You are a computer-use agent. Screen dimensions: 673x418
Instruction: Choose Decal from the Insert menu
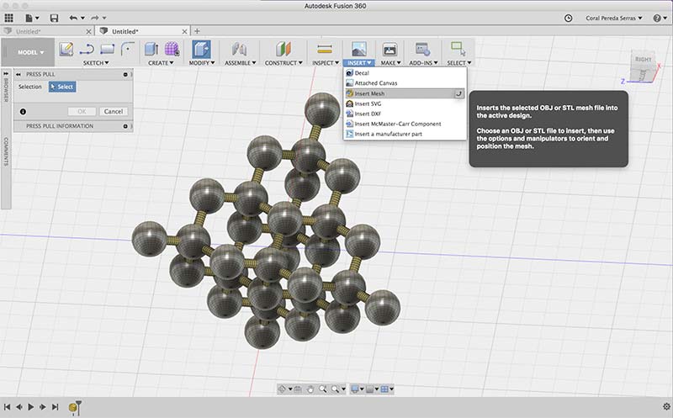click(405, 73)
